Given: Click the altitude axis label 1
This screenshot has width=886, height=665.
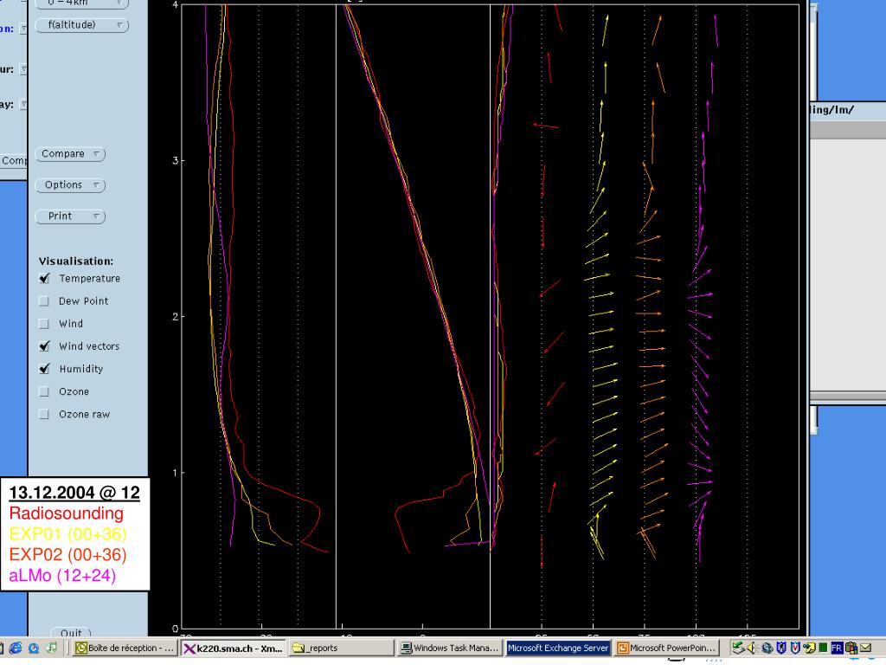Looking at the screenshot, I should click(x=175, y=473).
